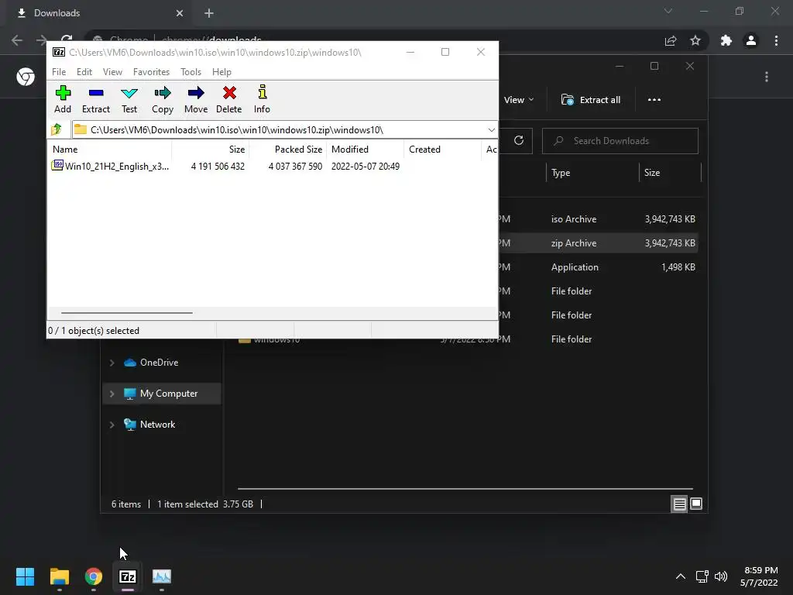Open the Favorites menu in 7-Zip
793x595 pixels.
click(x=151, y=72)
